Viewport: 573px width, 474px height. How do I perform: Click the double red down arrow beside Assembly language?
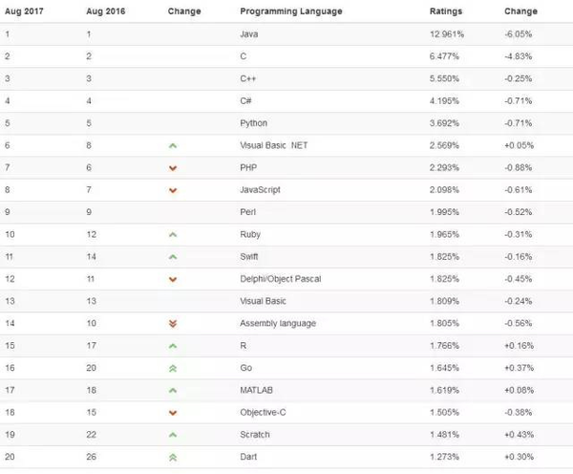click(x=173, y=324)
